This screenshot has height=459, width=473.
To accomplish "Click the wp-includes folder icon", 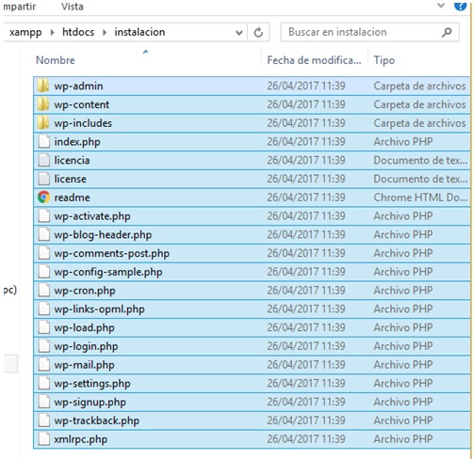I will (43, 123).
